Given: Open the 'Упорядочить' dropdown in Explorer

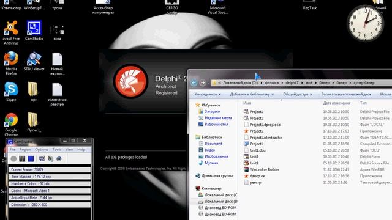Looking at the screenshot, I should 208,94.
